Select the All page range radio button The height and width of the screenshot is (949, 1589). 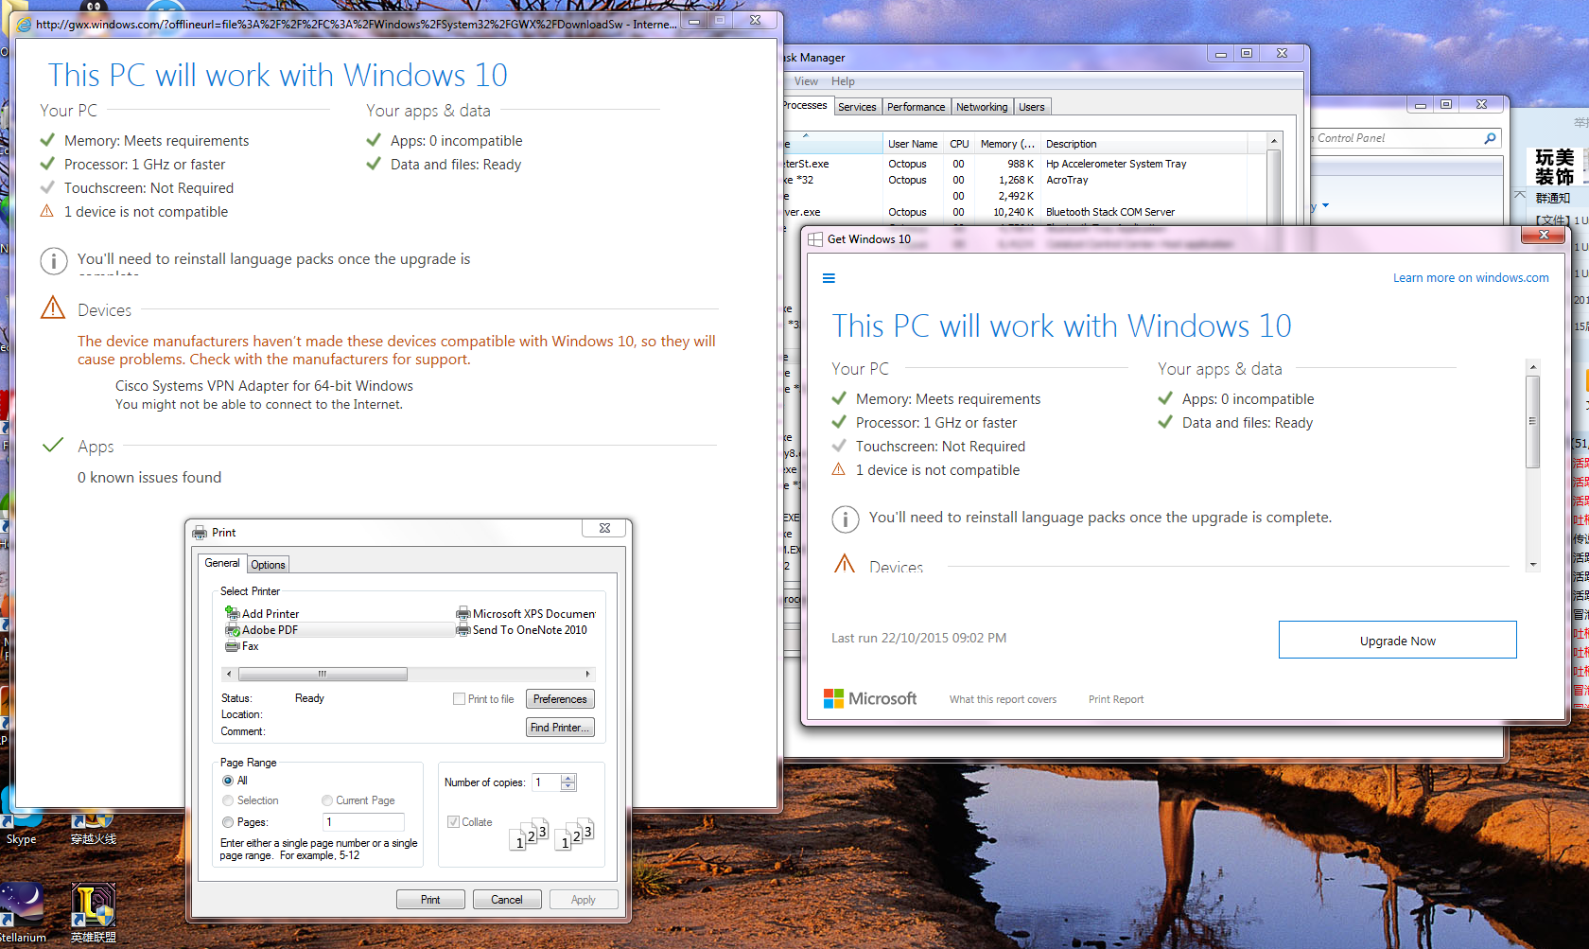[228, 781]
